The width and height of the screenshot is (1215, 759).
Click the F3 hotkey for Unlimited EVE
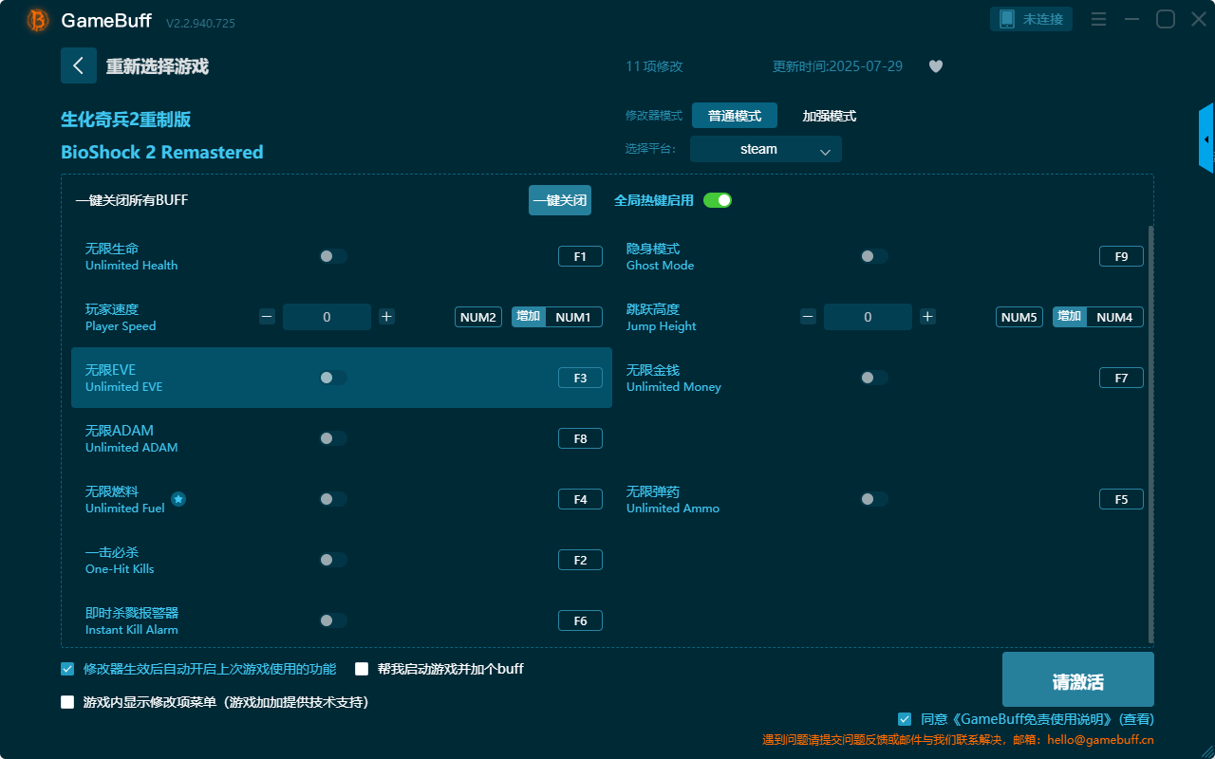click(x=580, y=378)
